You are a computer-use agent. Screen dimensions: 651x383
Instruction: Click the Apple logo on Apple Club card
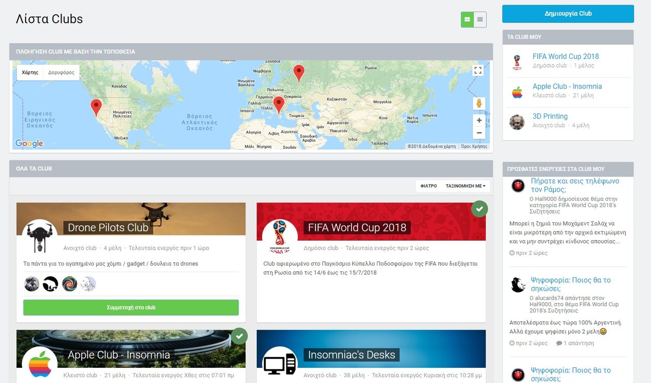click(40, 364)
